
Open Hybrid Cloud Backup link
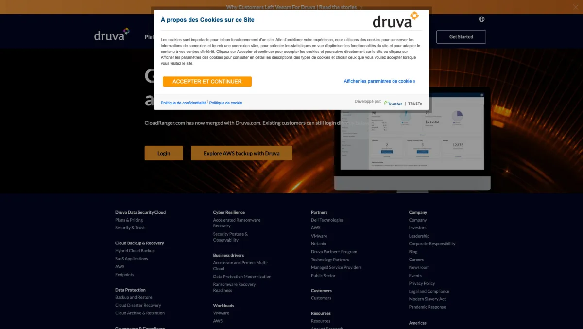click(x=135, y=251)
